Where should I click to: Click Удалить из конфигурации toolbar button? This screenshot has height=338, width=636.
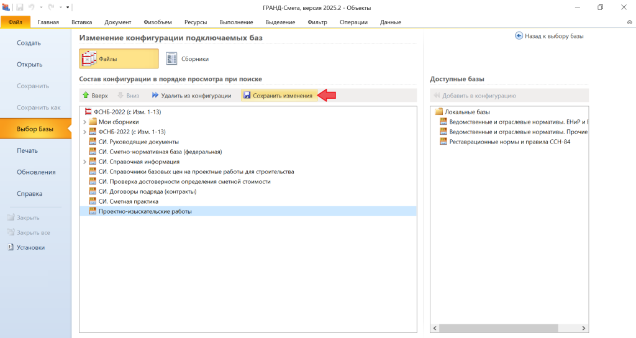pos(191,96)
